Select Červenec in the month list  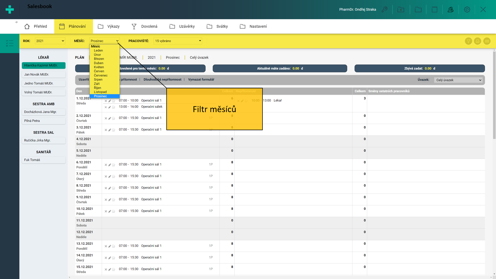[101, 75]
